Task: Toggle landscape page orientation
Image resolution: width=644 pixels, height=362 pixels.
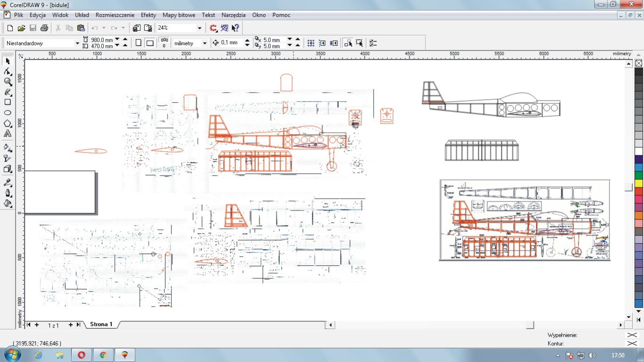Action: [150, 43]
